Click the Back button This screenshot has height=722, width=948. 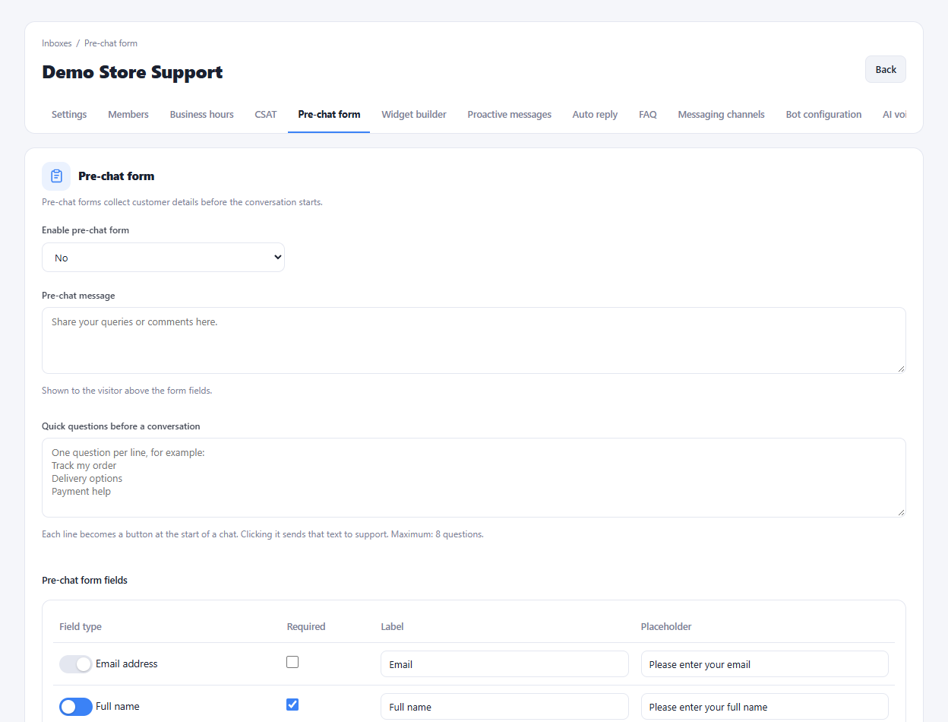[x=886, y=69]
